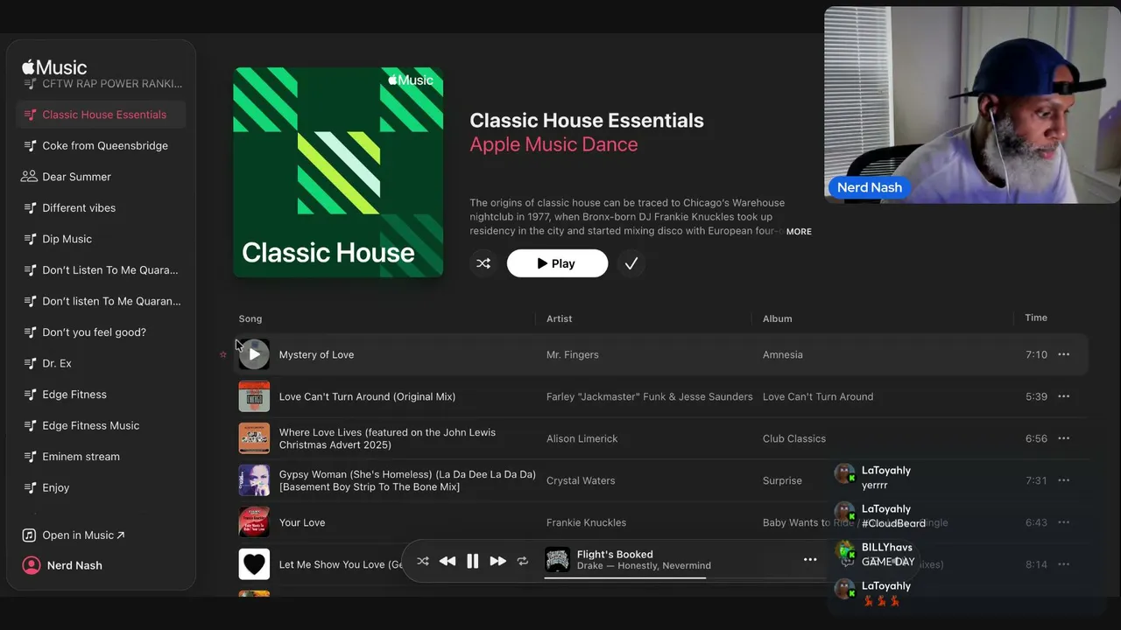Select the Enjoy playlist
Viewport: 1121px width, 630px height.
click(x=101, y=487)
